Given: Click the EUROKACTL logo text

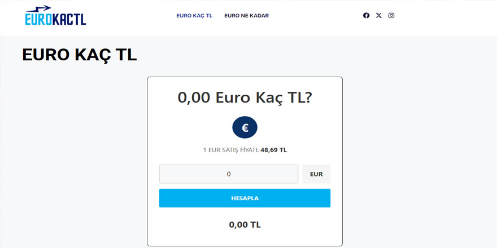Looking at the screenshot, I should 55,19.
